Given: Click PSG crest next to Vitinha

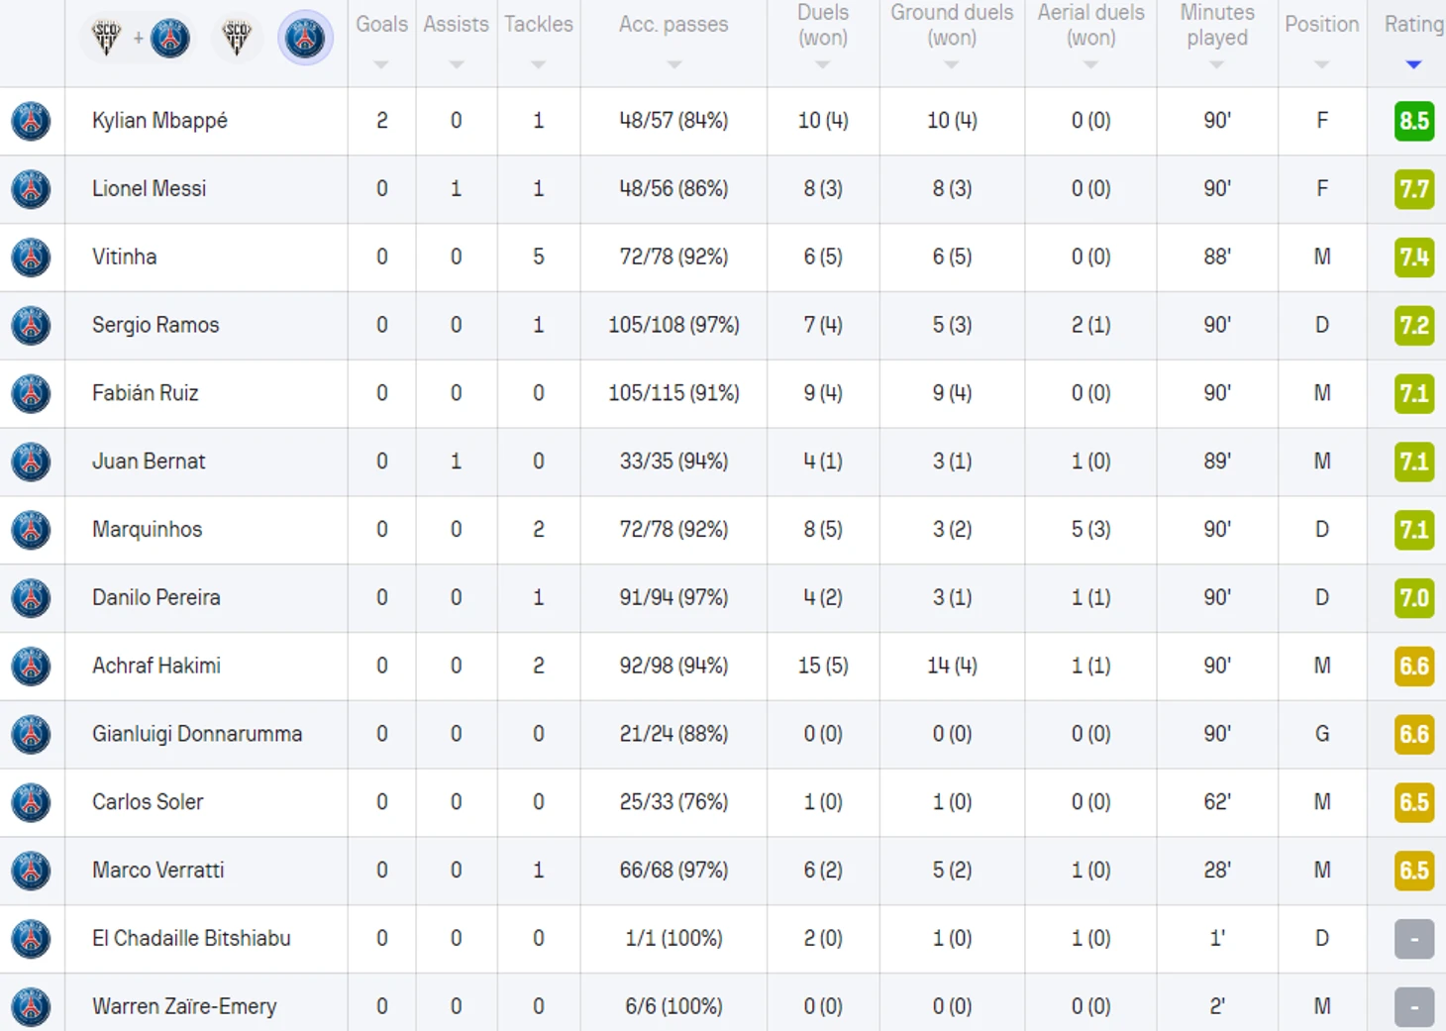Looking at the screenshot, I should point(31,258).
